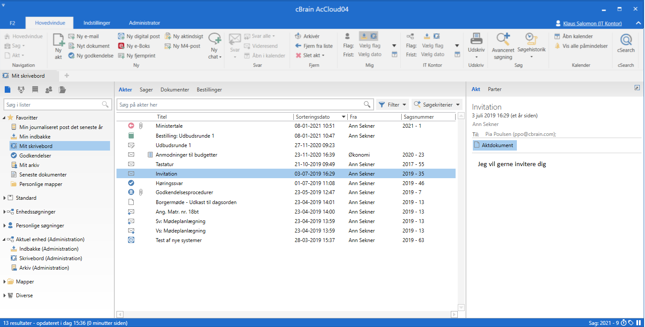Viewport: 645px width, 327px height.
Task: Expand the Enhedssøgninger tree node
Action: [x=4, y=212]
